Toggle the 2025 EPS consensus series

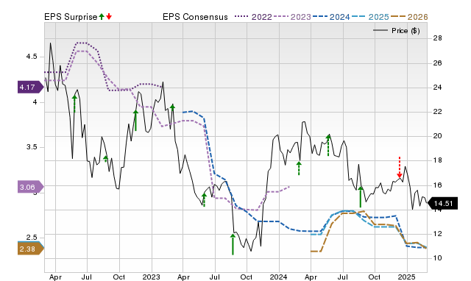tap(370, 17)
